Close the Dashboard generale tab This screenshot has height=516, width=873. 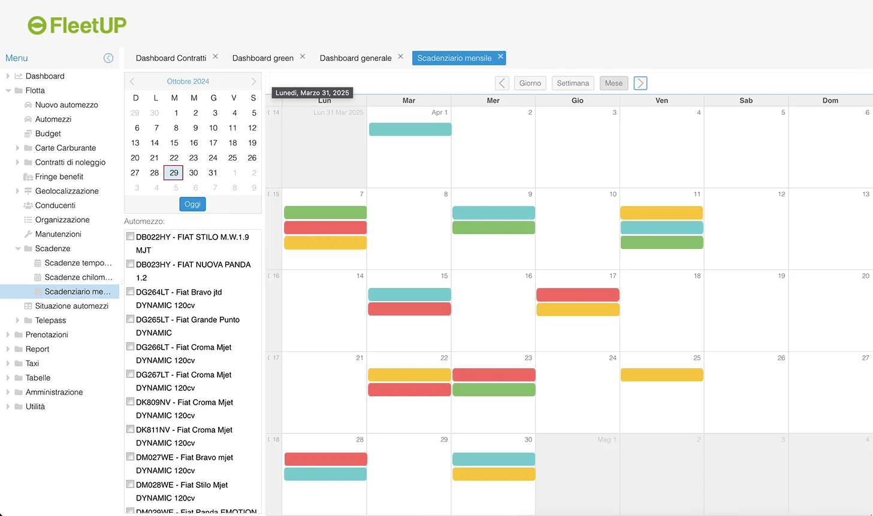click(x=400, y=56)
